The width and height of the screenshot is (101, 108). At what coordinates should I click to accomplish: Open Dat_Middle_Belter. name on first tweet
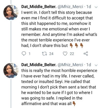tap(39, 7)
